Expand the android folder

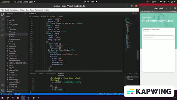(11, 20)
